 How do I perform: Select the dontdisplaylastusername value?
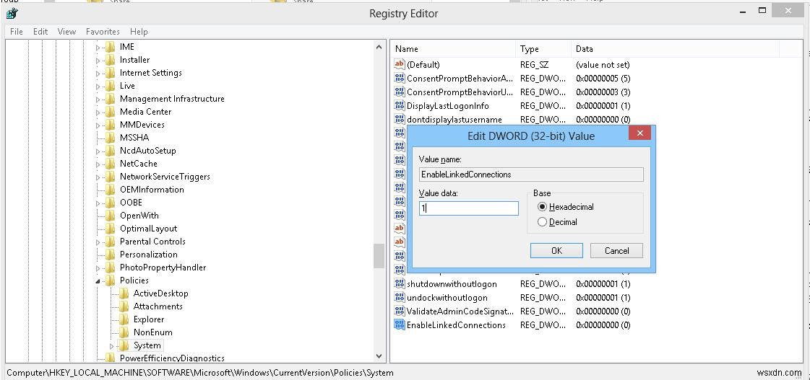(454, 120)
